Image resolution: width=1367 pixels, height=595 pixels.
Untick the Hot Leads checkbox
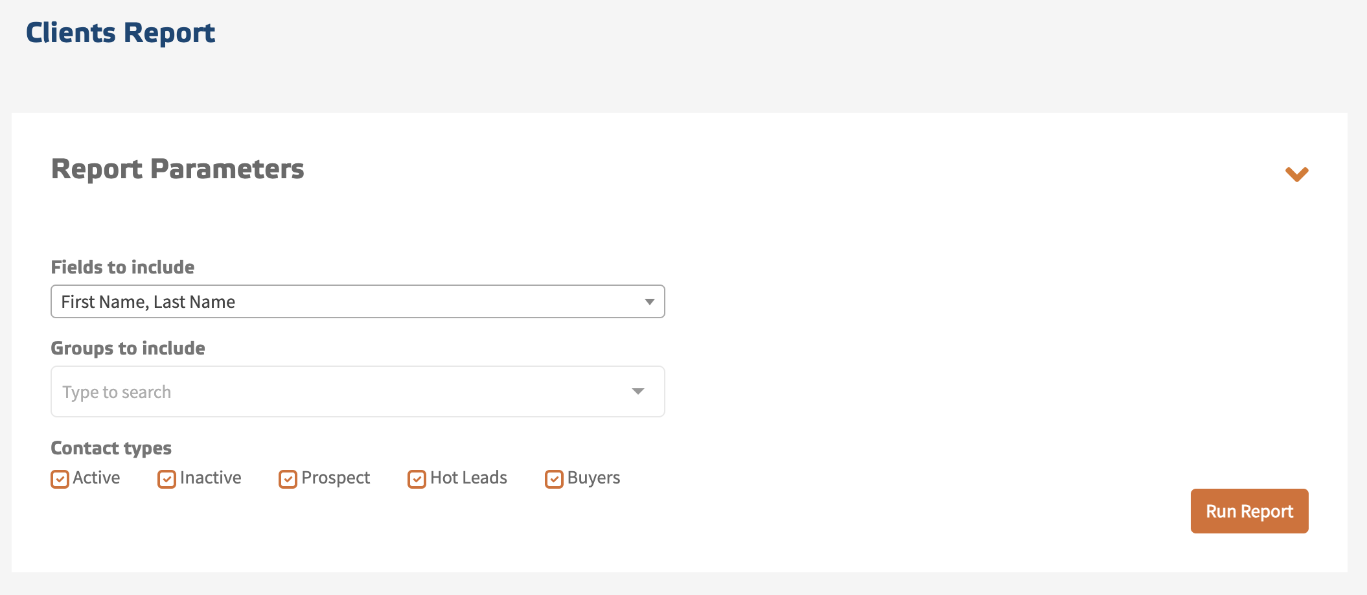(x=417, y=479)
